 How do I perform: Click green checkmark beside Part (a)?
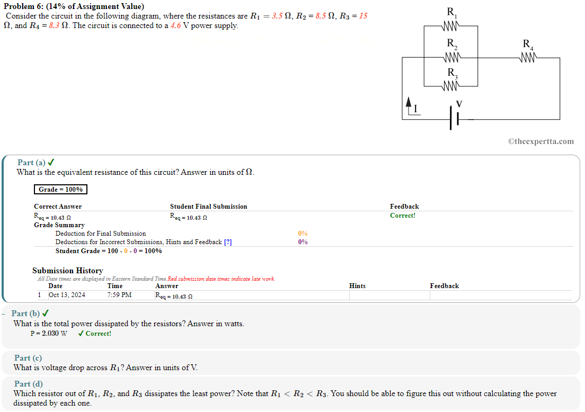pos(50,162)
